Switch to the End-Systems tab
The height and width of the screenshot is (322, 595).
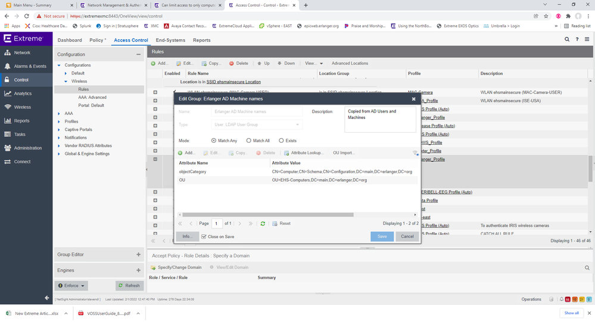(170, 40)
